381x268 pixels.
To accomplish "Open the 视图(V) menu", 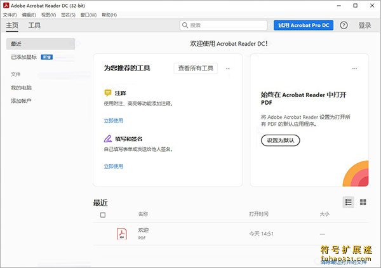I will coord(49,15).
